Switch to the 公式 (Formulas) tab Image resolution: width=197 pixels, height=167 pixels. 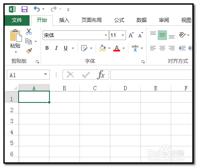(119, 20)
